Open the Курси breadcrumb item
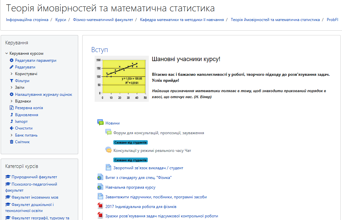The width and height of the screenshot is (342, 220). [61, 20]
